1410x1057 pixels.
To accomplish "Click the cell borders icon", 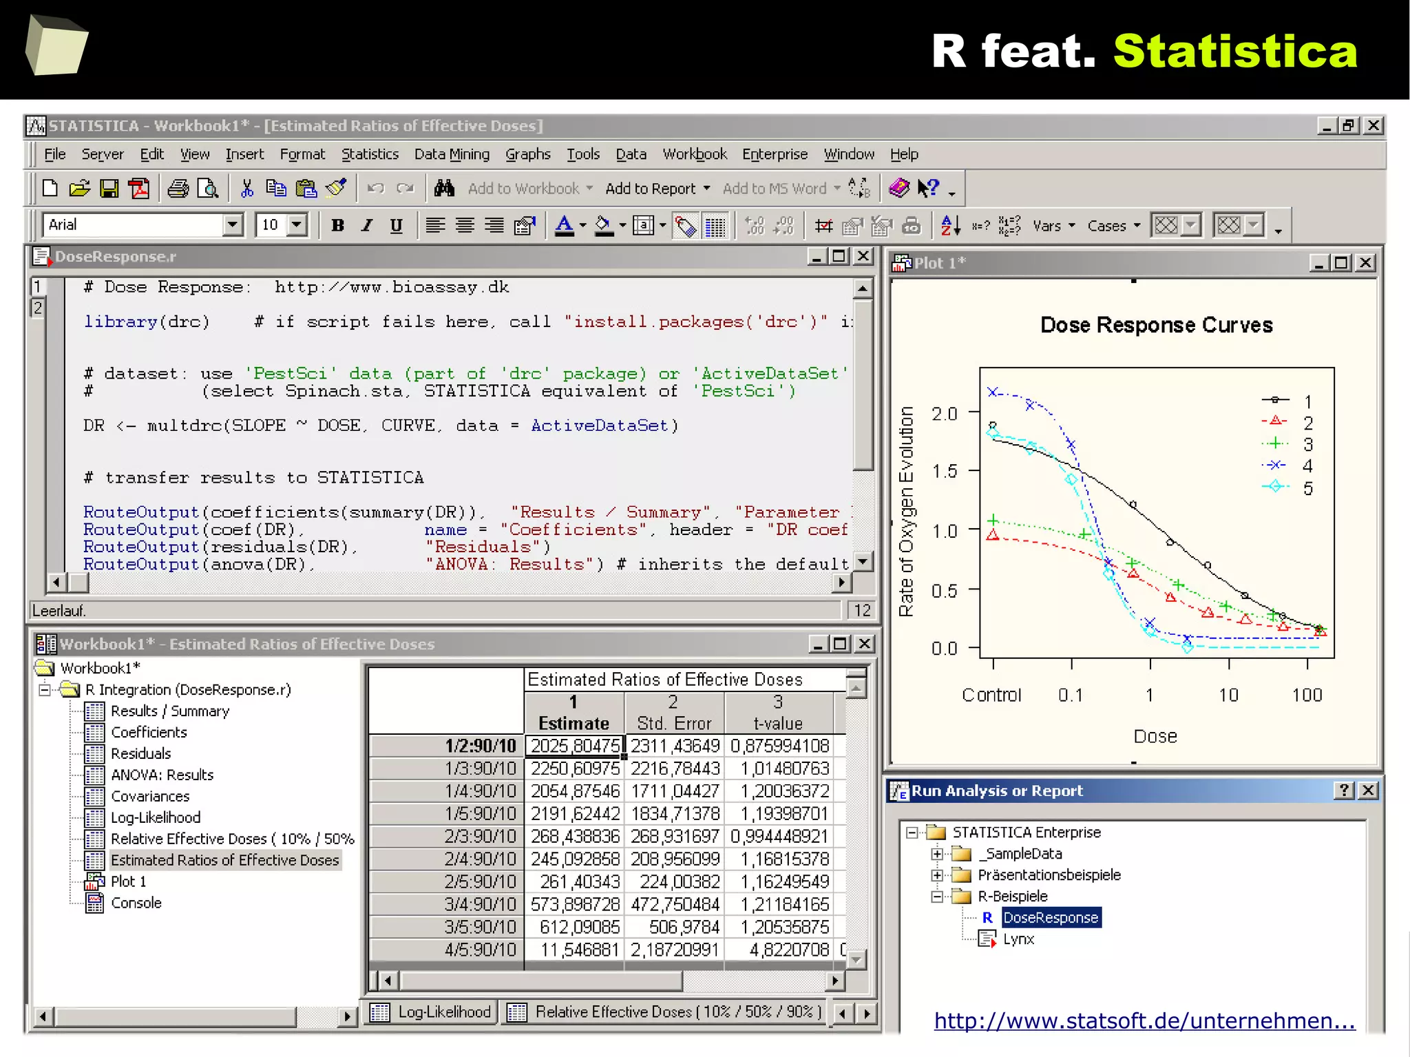I will point(644,225).
